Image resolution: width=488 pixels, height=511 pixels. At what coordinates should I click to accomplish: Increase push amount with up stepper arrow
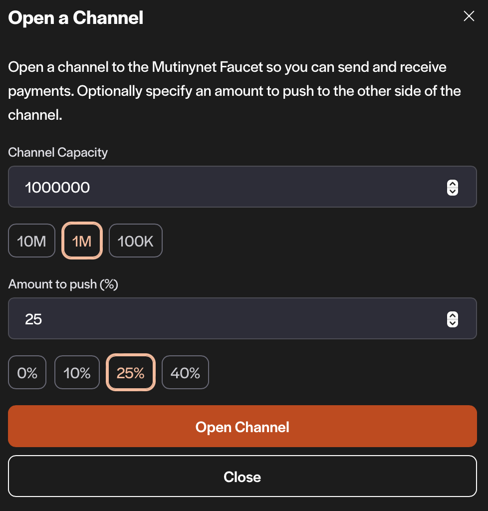point(452,315)
